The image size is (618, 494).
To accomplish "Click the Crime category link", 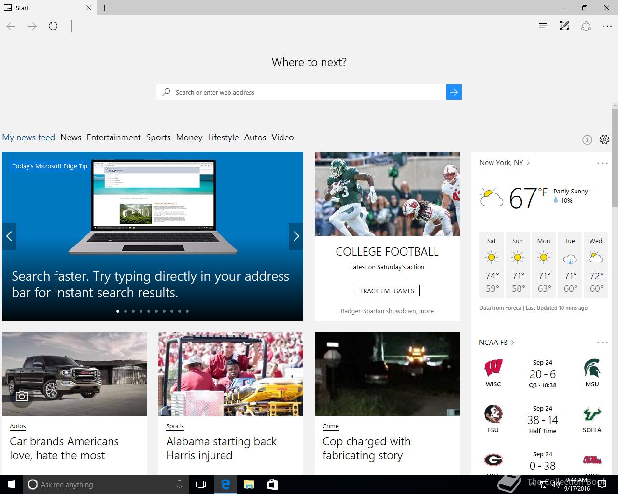I will coord(331,426).
